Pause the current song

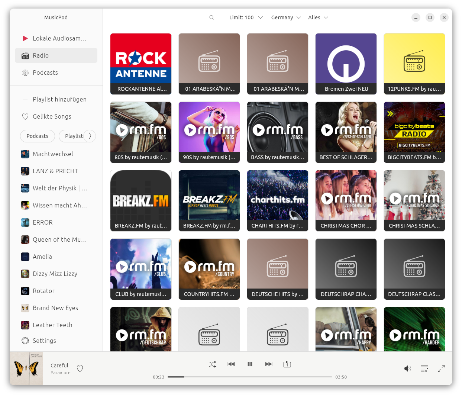pyautogui.click(x=250, y=364)
